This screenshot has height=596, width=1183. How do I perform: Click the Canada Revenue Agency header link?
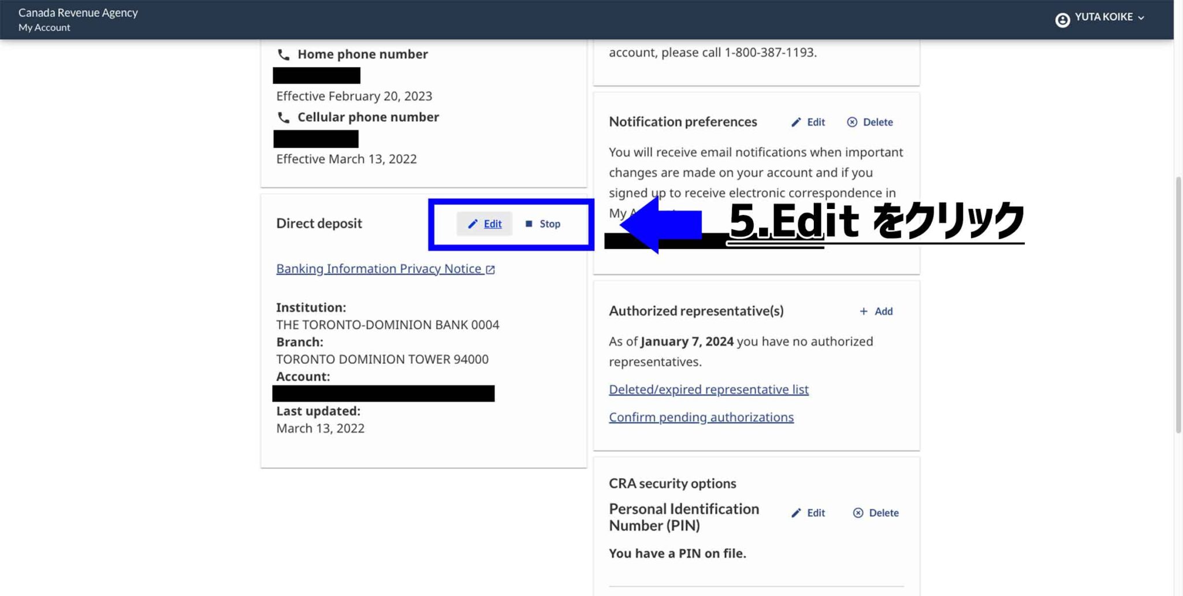tap(79, 12)
